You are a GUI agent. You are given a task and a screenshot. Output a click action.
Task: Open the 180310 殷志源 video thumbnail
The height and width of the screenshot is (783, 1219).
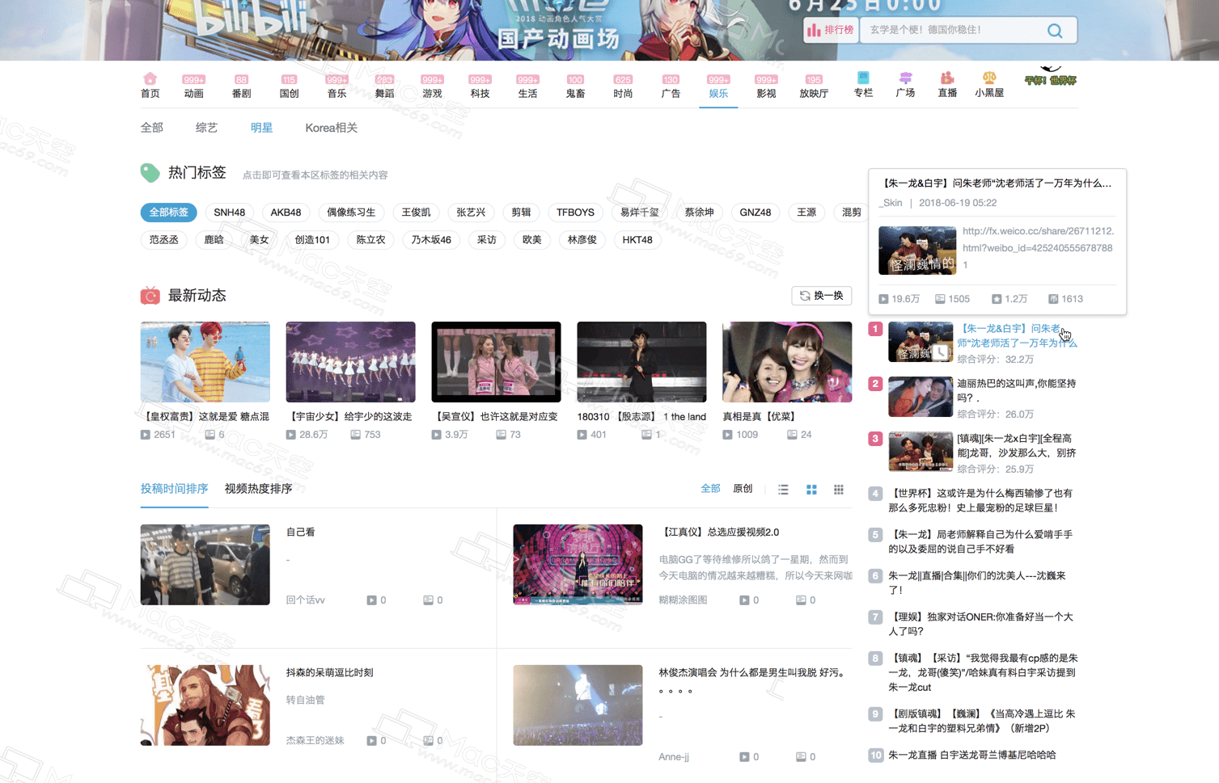coord(641,362)
